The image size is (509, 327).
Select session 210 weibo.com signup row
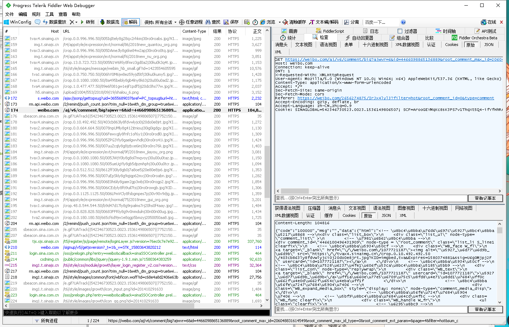pos(133,247)
